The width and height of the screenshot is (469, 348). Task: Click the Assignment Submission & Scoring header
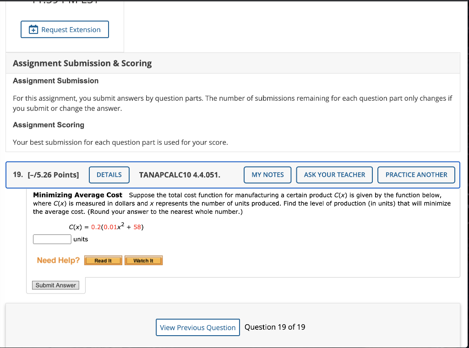click(x=82, y=63)
